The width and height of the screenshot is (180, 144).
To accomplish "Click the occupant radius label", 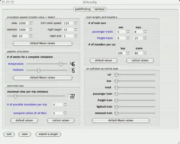I will [x=30, y=113].
